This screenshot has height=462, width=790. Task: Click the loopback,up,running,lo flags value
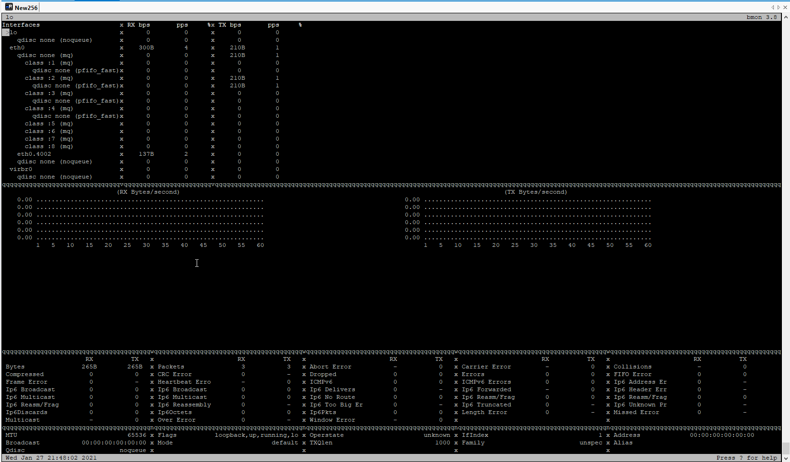click(257, 435)
